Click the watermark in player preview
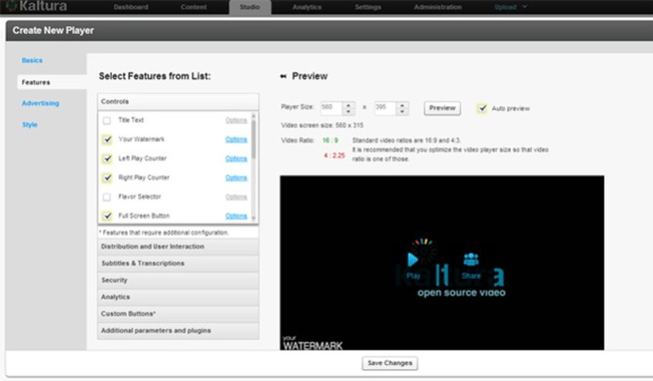The width and height of the screenshot is (653, 381). click(x=313, y=343)
